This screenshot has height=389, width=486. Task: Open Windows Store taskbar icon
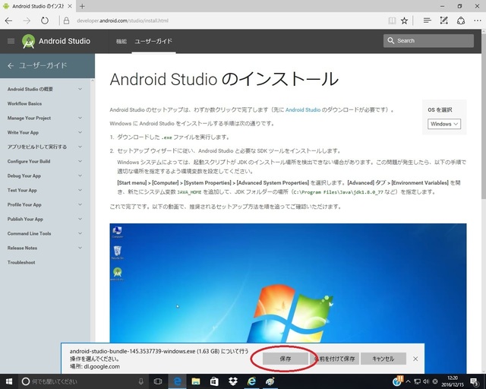tap(214, 381)
